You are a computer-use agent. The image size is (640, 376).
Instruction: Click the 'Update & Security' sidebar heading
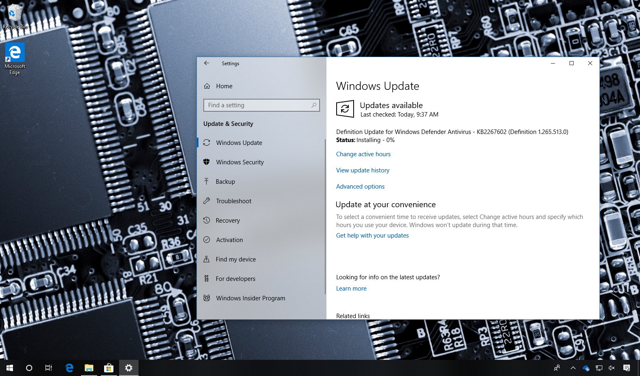(x=228, y=124)
